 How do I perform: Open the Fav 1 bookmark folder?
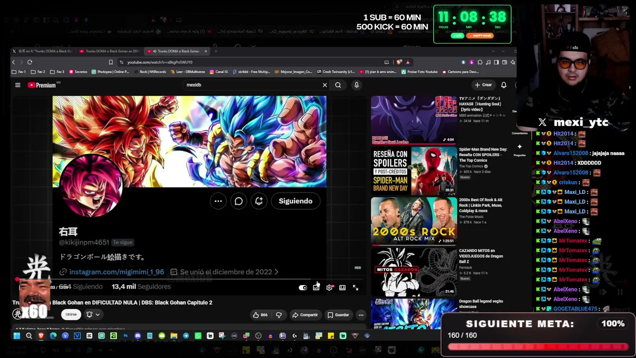(x=19, y=72)
